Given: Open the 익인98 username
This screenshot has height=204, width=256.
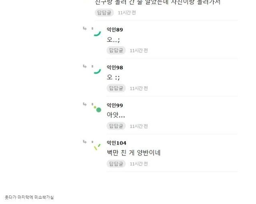Looking at the screenshot, I should [x=115, y=68].
